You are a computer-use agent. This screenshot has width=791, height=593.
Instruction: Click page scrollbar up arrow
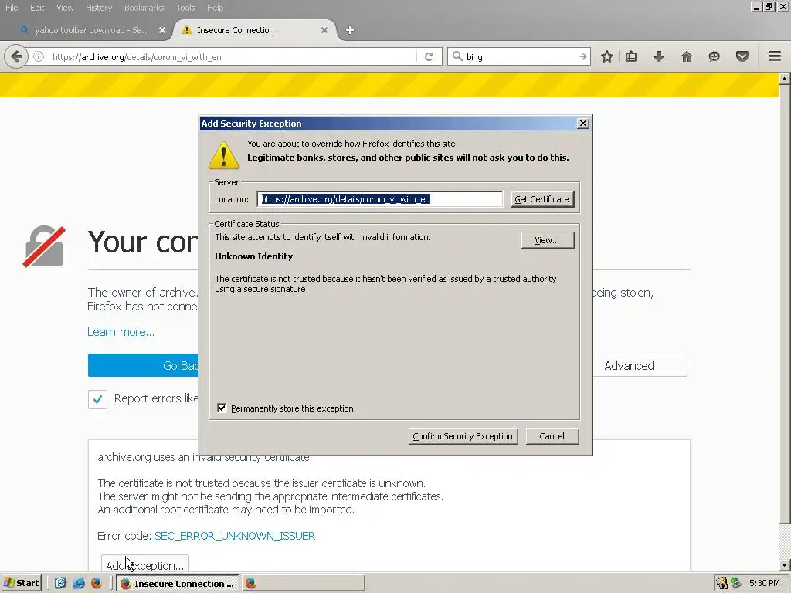[785, 79]
